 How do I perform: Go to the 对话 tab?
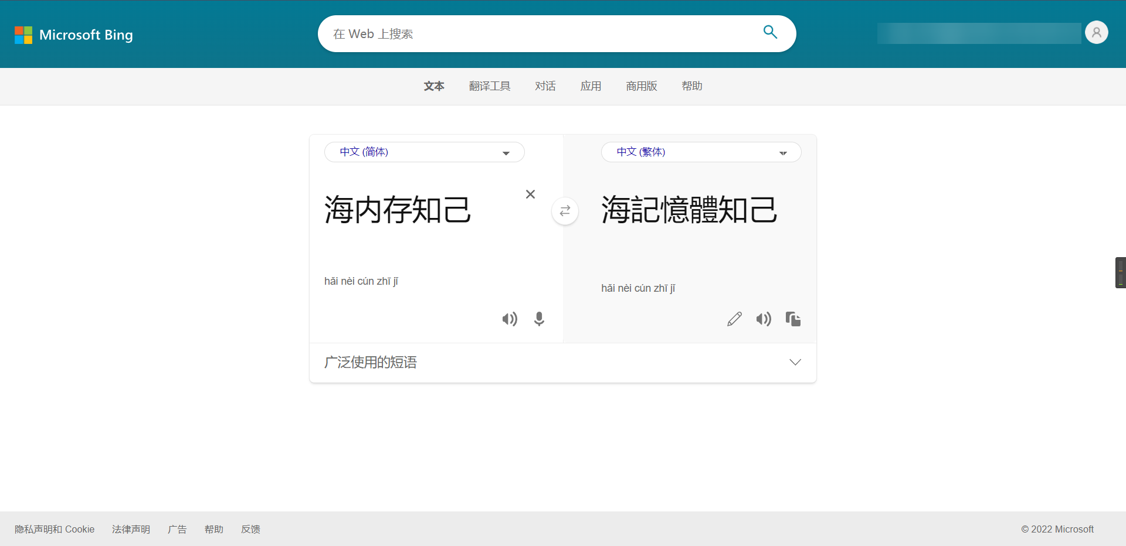tap(545, 87)
